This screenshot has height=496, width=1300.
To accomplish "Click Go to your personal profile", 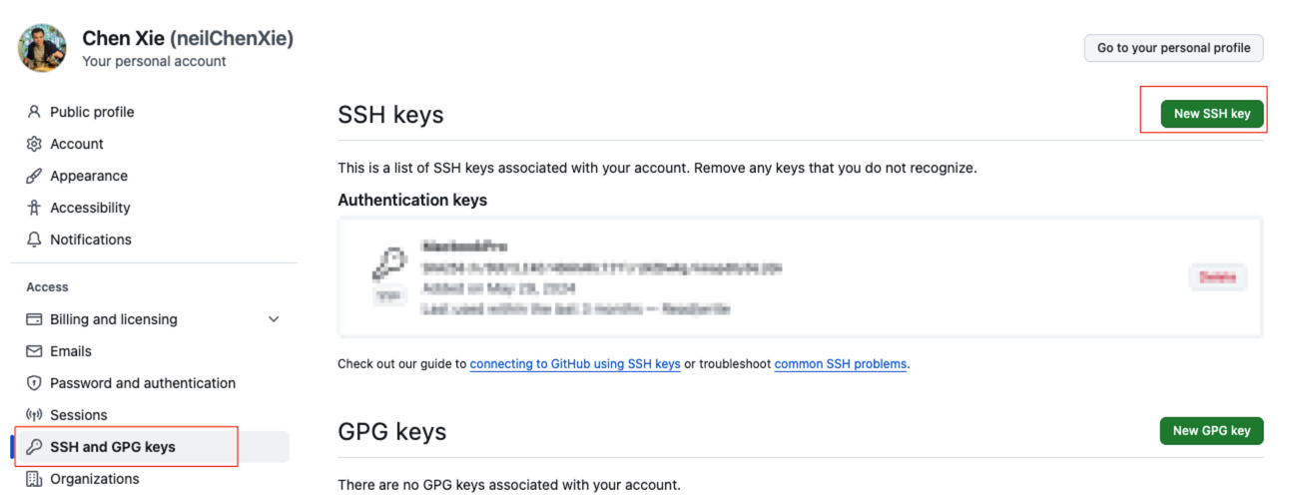I will click(x=1173, y=48).
